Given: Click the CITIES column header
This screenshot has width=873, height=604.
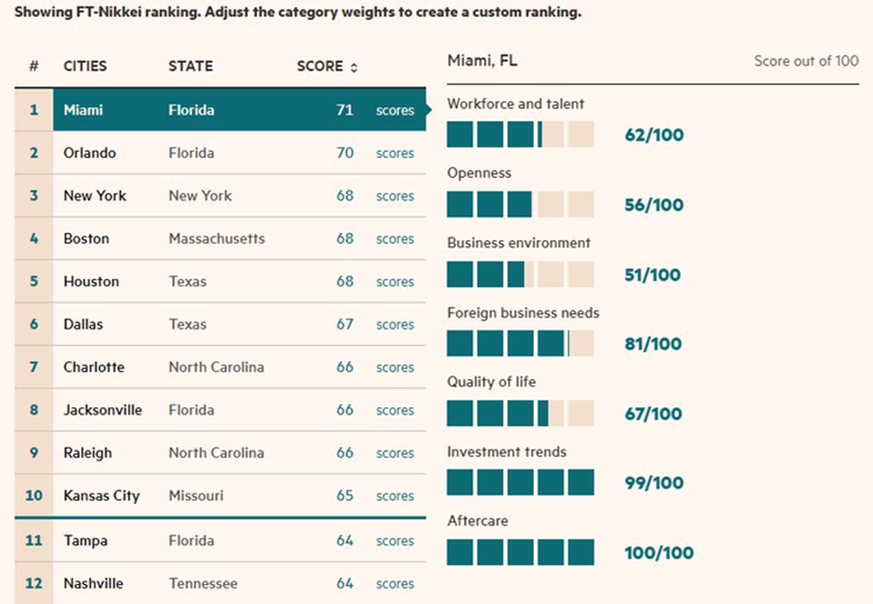Looking at the screenshot, I should 85,66.
